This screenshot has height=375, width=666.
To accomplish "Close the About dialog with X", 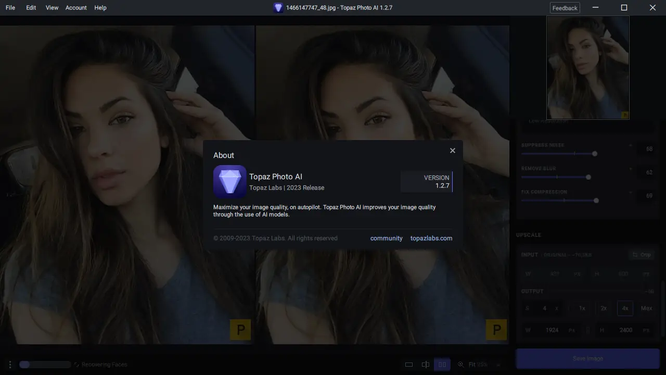I will 453,151.
